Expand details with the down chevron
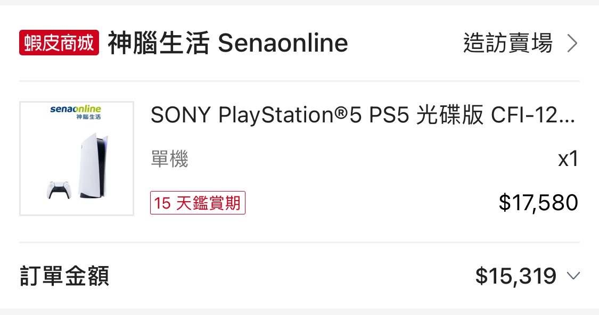The height and width of the screenshot is (315, 599). tap(573, 276)
